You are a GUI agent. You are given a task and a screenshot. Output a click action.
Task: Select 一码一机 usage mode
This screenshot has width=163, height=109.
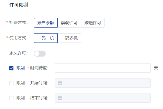[46, 38]
